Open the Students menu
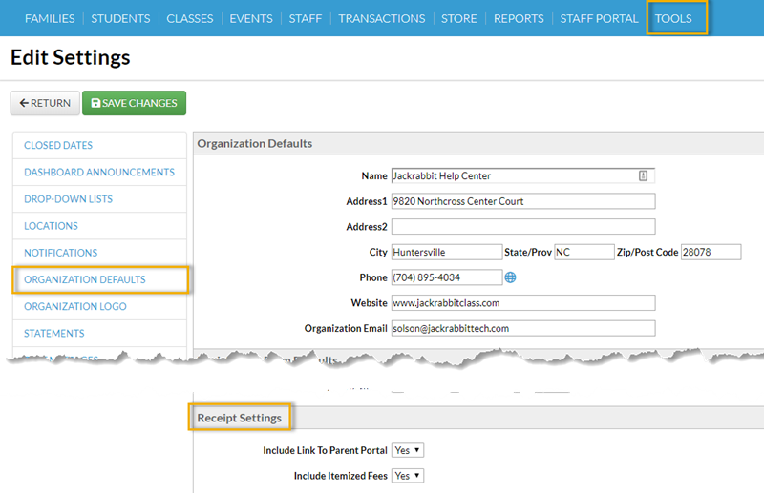 [120, 18]
